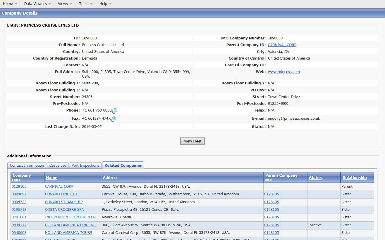Click the 'Company Details' title bar text
The image size is (385, 240).
click(x=20, y=13)
